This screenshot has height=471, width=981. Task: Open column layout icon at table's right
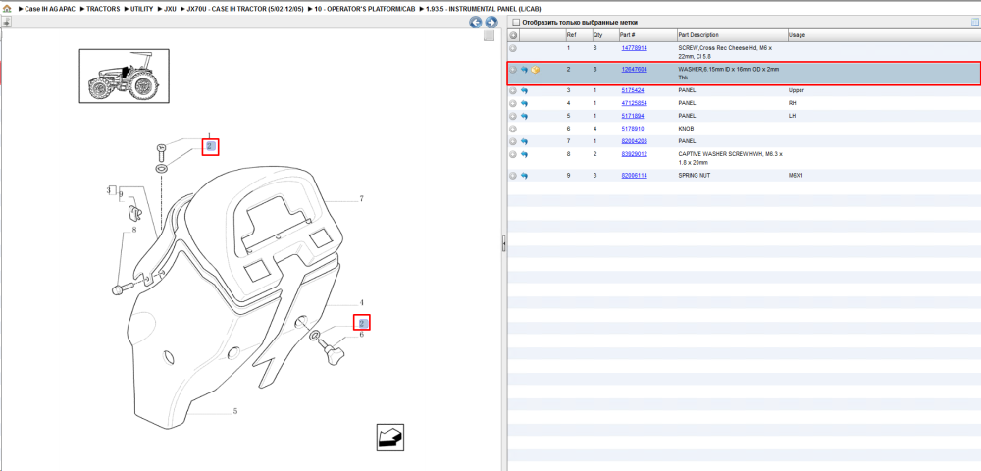[974, 23]
